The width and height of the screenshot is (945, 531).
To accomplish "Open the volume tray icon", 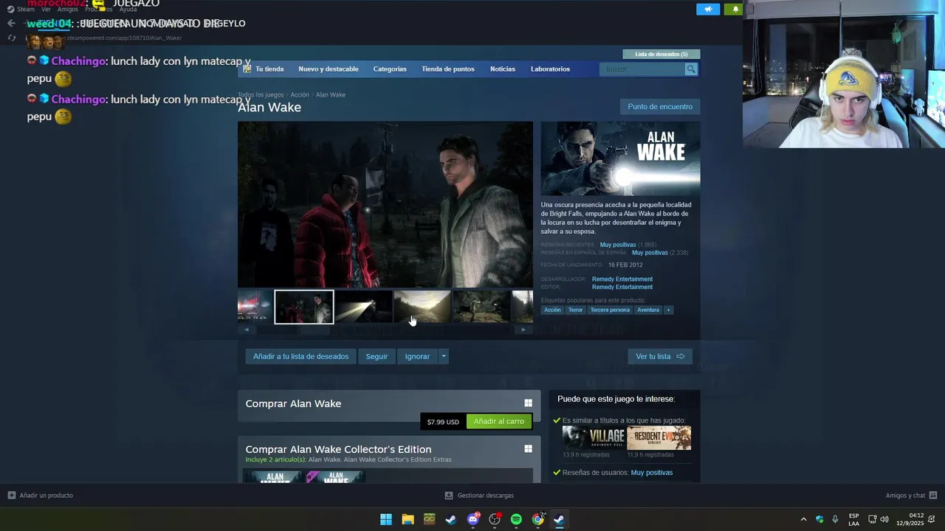I will tap(884, 519).
